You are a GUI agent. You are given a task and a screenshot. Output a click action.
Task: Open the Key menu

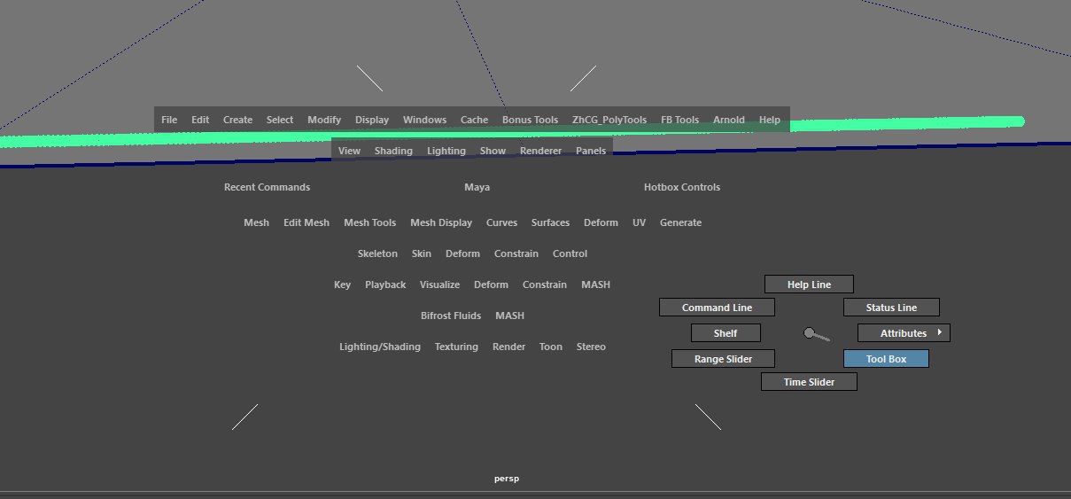[x=342, y=285]
